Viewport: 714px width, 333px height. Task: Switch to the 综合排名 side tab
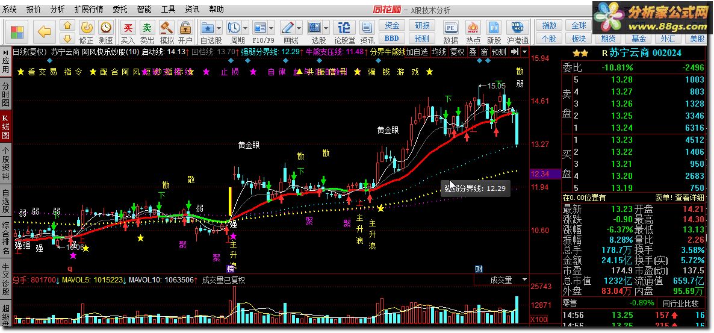pyautogui.click(x=5, y=238)
